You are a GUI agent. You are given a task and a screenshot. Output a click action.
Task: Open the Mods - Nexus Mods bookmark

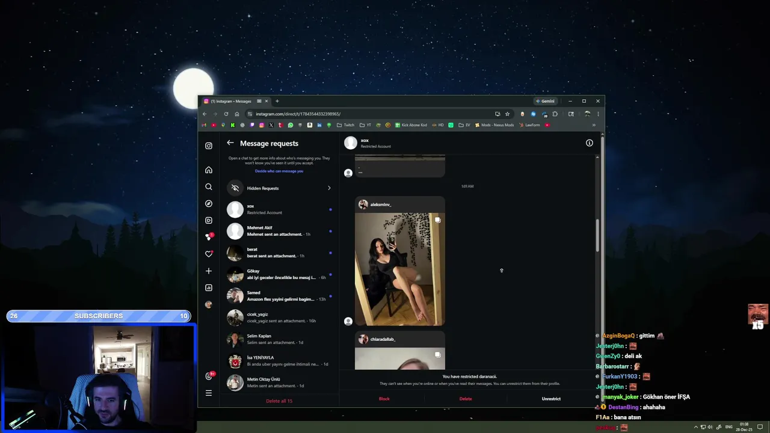tap(494, 125)
